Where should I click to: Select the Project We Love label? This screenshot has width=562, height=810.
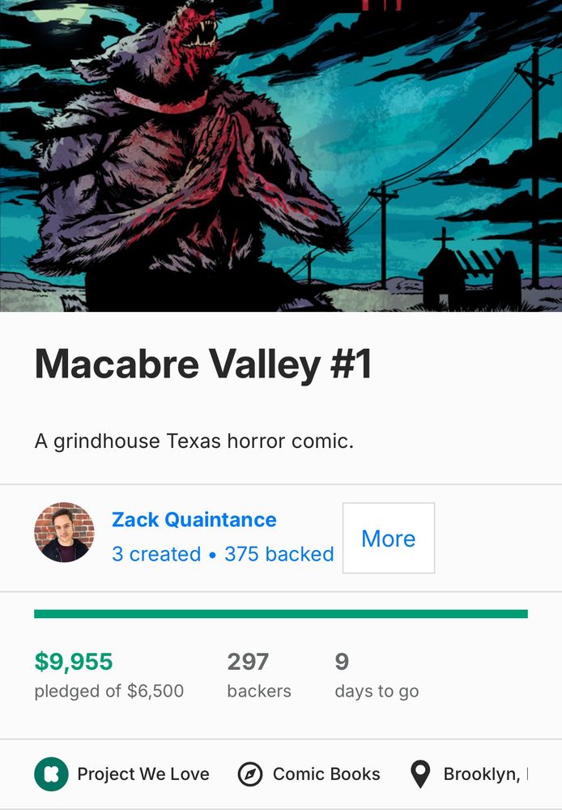(143, 774)
